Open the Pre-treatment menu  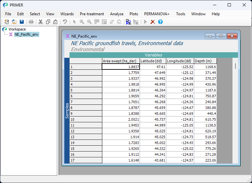click(x=92, y=14)
